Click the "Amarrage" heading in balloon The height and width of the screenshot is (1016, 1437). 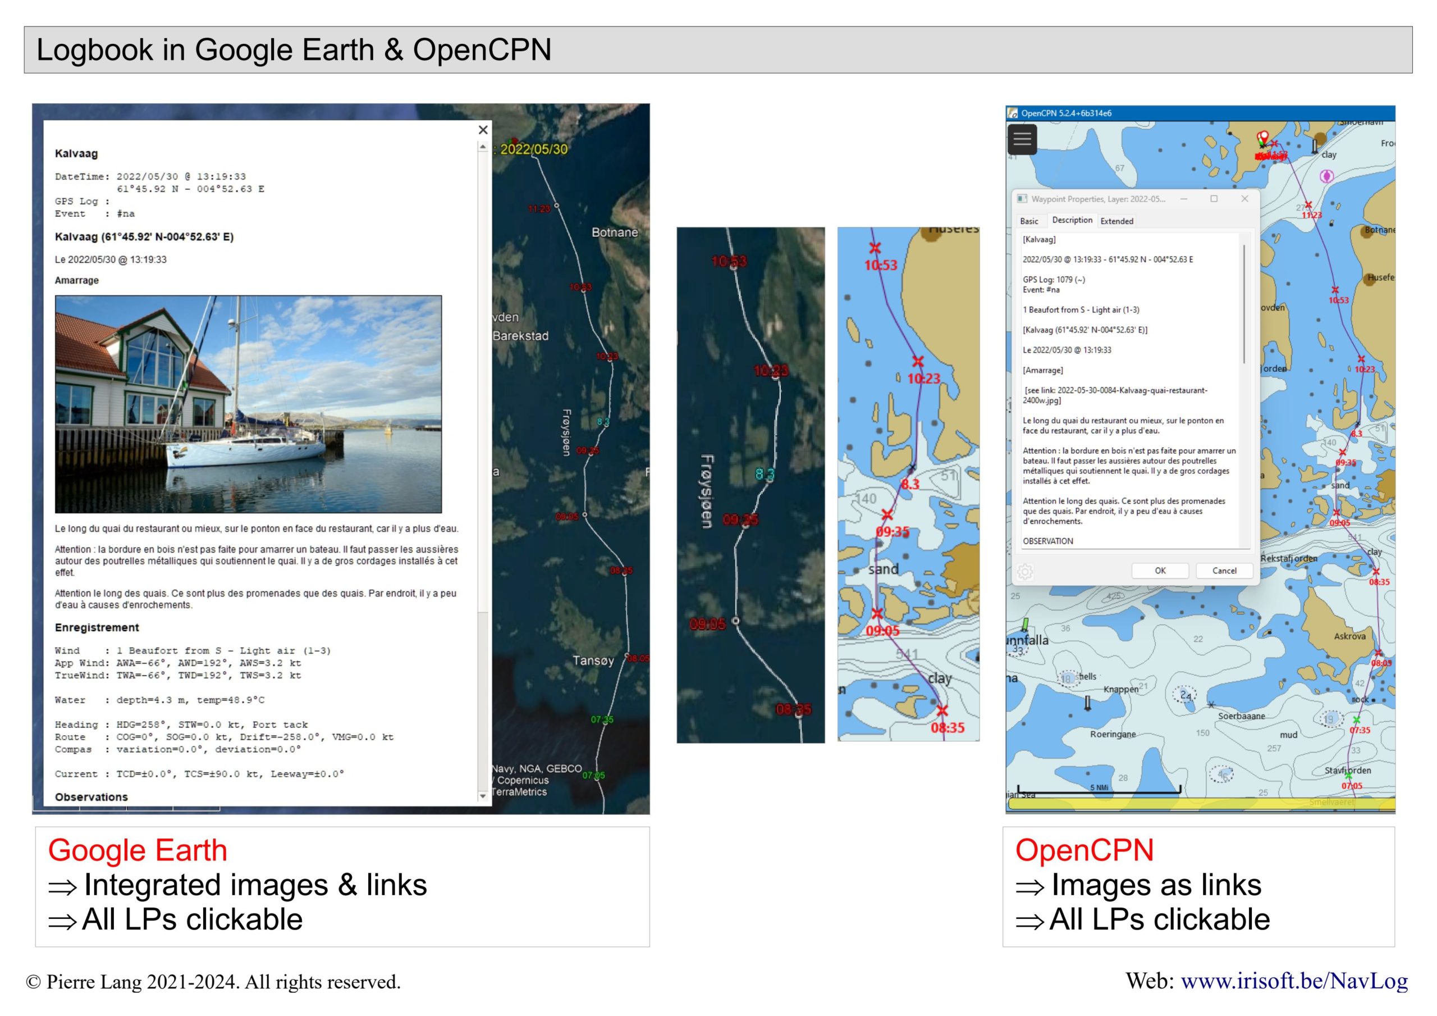(76, 280)
